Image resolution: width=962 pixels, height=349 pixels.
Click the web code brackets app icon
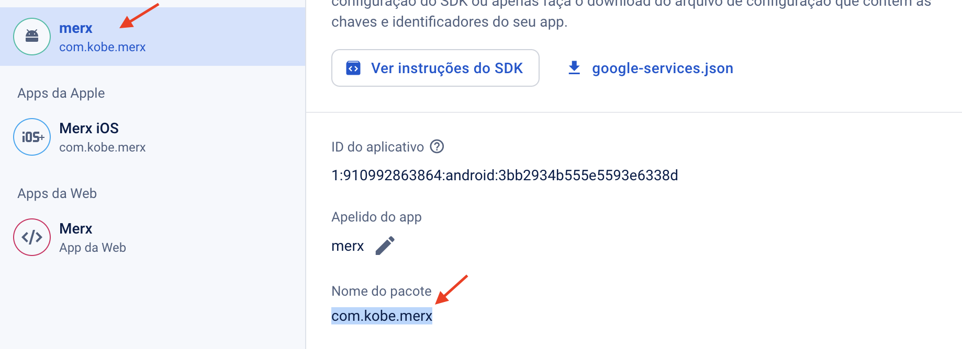coord(32,237)
